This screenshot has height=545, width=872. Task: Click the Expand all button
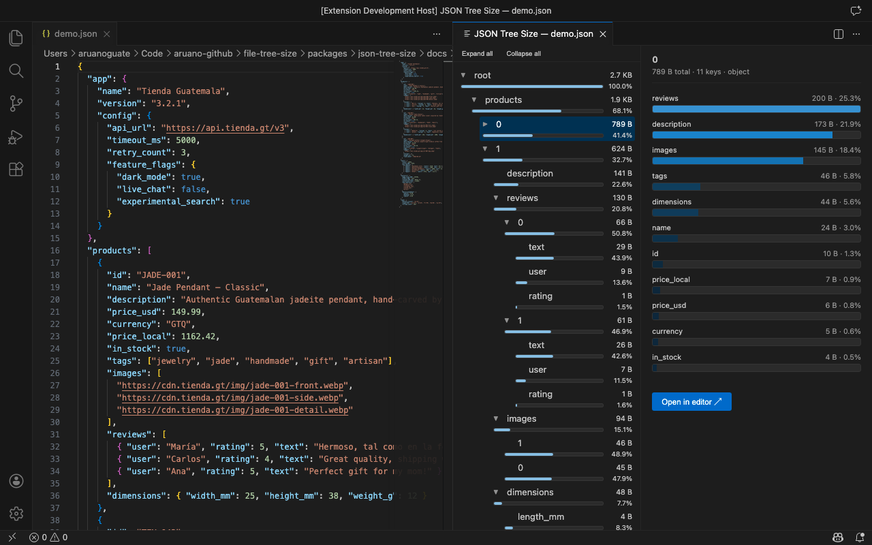477,54
